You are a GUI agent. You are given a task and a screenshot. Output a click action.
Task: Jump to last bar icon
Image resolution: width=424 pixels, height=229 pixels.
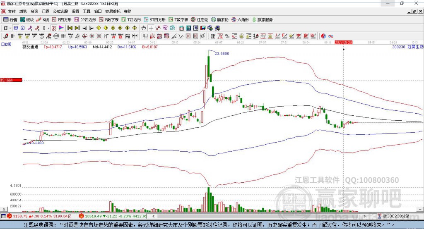click(77, 28)
